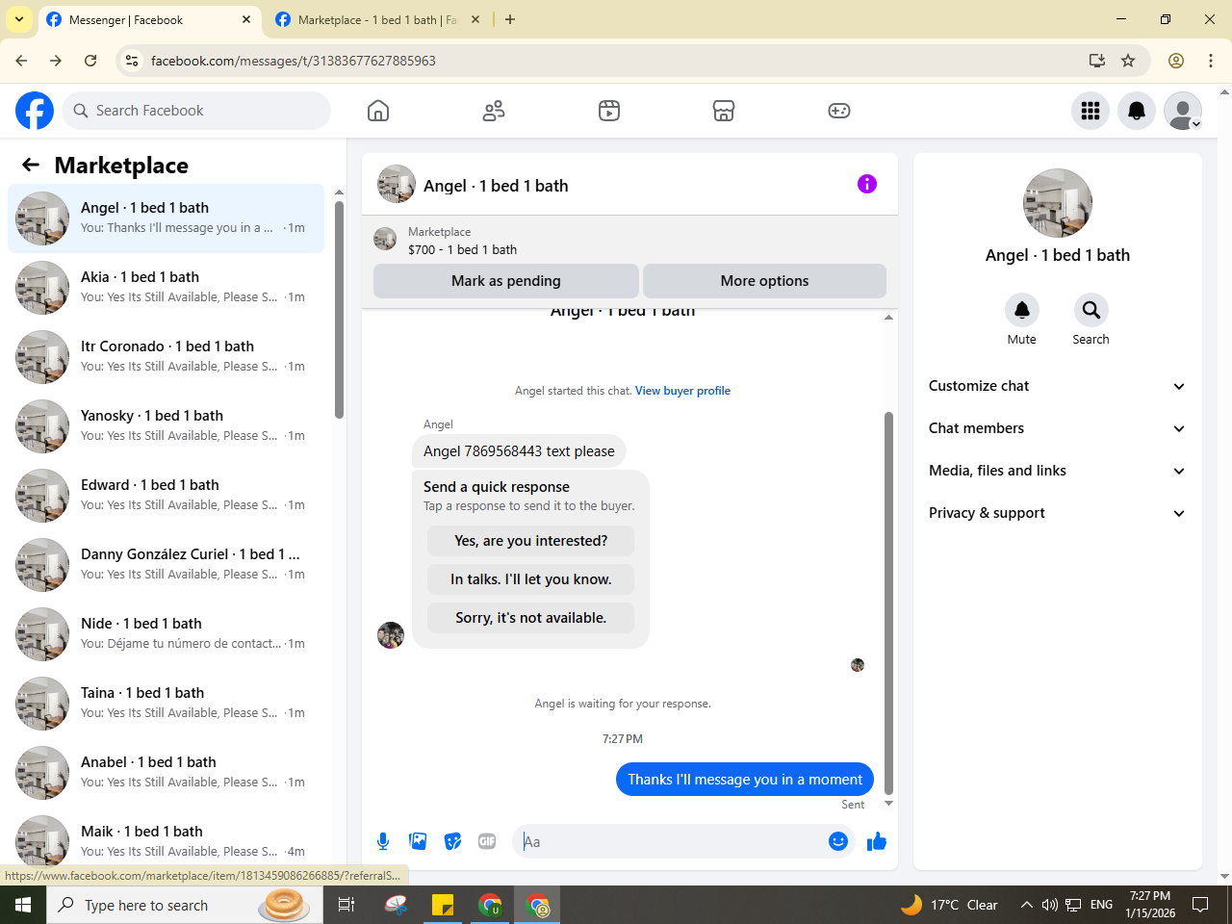Open Danny González Curiel conversation
Viewport: 1232px width, 924px height.
[x=167, y=565]
